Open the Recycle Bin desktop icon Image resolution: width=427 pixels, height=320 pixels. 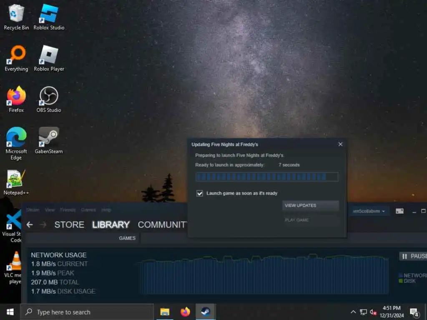tap(16, 17)
